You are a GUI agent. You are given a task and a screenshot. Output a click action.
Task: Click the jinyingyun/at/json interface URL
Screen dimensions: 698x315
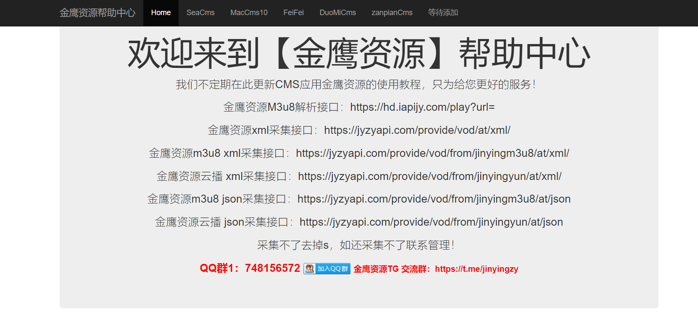(x=431, y=222)
